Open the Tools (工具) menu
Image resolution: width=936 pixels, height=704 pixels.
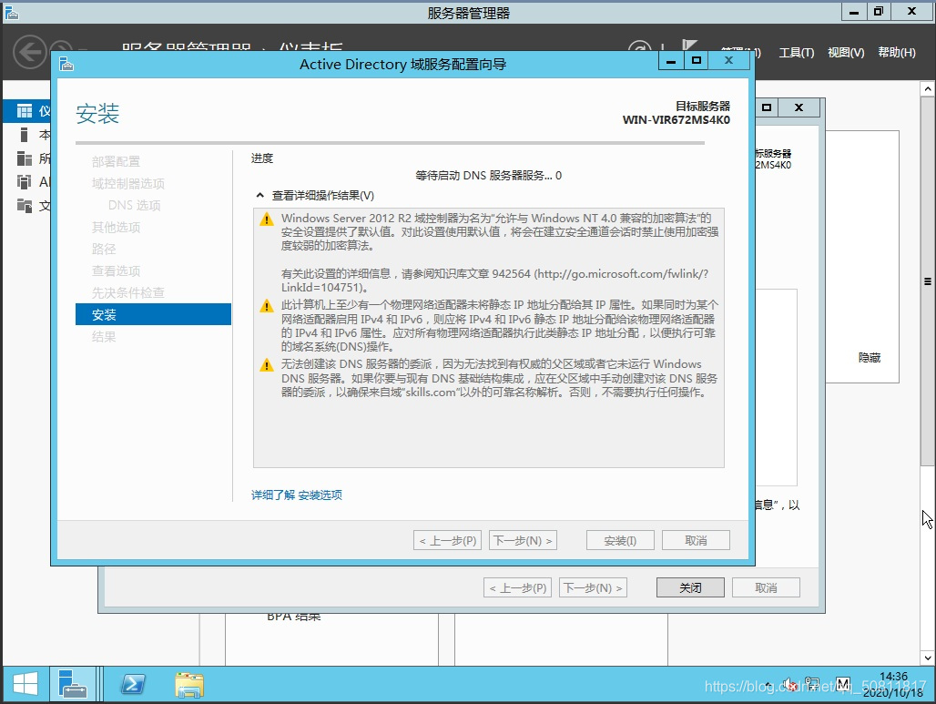click(797, 53)
